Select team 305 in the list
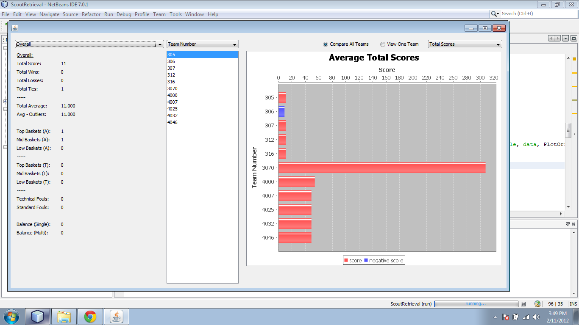 tap(203, 55)
